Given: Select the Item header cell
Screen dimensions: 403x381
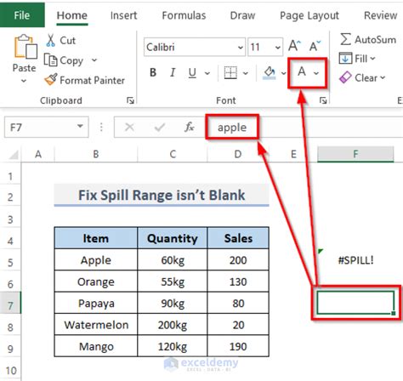Looking at the screenshot, I should point(96,238).
